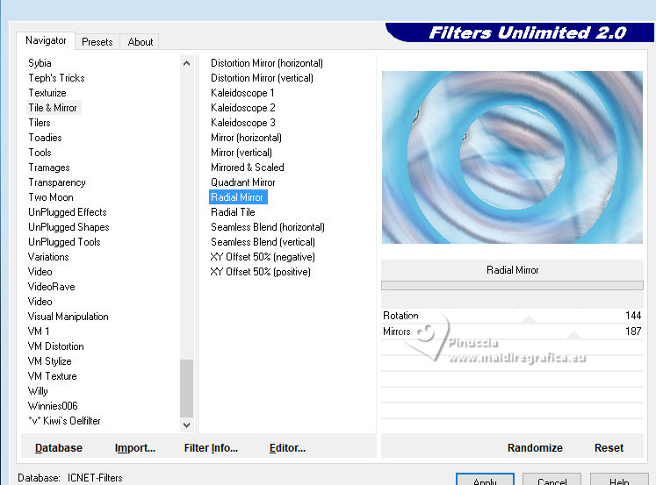Choose the Tools category
Screen dimensions: 656x485
[x=40, y=153]
